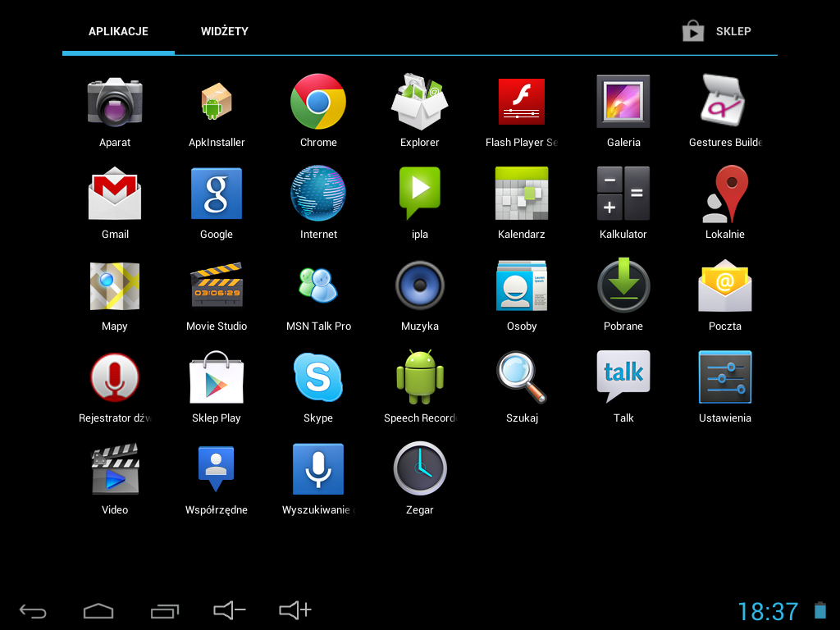Open Wyszukiwanie głosowe voice search

point(318,469)
